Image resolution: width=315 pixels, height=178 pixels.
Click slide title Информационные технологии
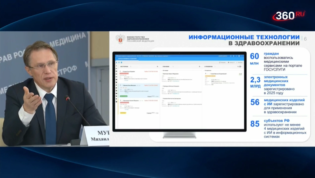click(x=244, y=37)
